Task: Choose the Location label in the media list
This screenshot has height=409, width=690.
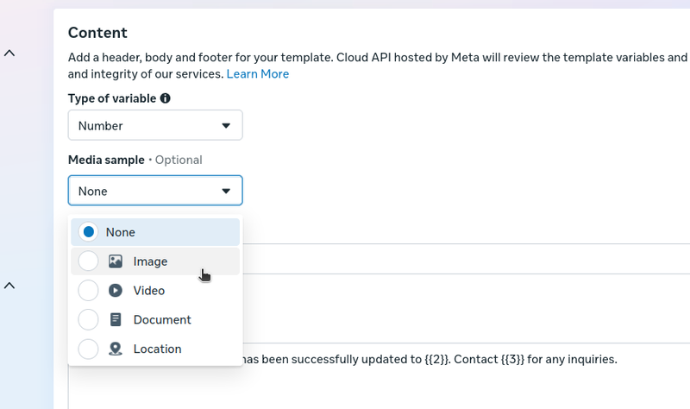Action: click(x=157, y=349)
